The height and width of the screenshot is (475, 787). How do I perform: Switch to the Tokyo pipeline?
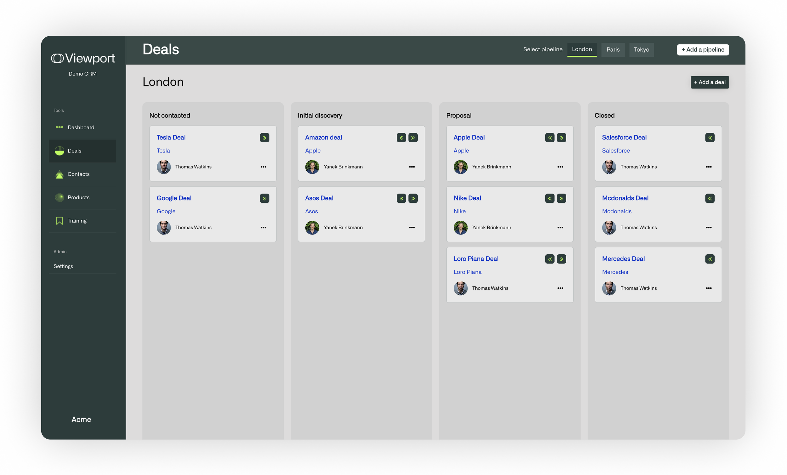pyautogui.click(x=641, y=49)
